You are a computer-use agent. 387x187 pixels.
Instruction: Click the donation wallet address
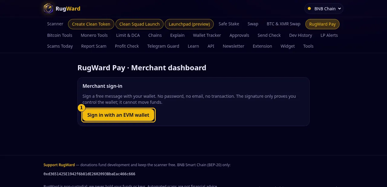(89, 174)
